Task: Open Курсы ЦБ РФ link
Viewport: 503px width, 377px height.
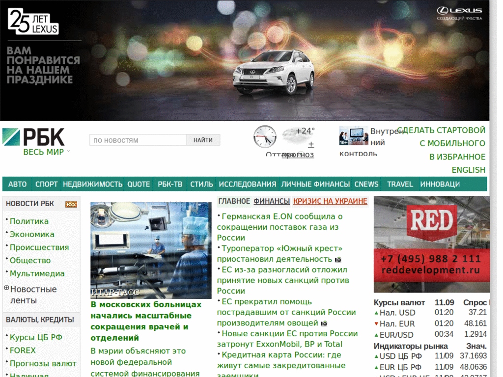Action: click(x=36, y=337)
